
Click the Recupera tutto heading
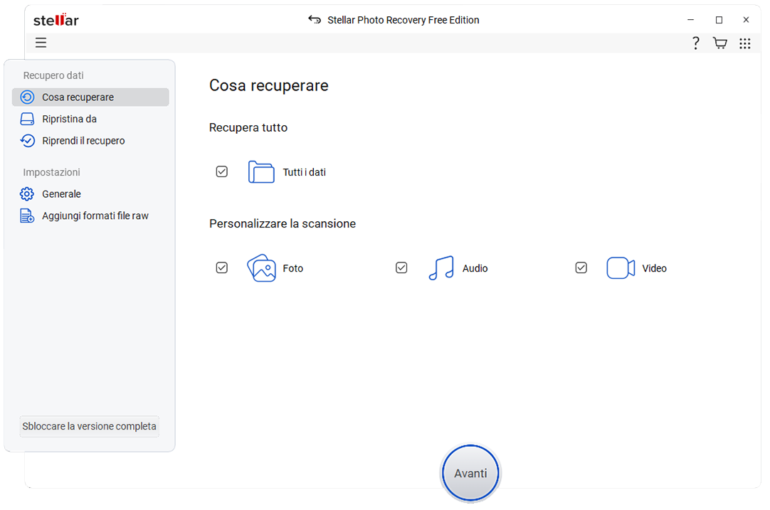point(248,127)
